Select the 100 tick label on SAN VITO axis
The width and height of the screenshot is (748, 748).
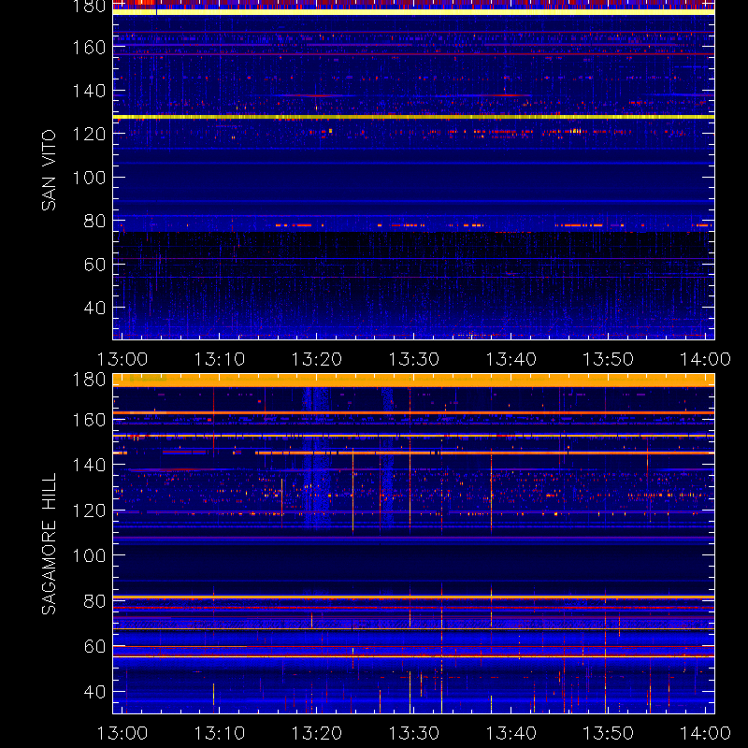pyautogui.click(x=89, y=178)
